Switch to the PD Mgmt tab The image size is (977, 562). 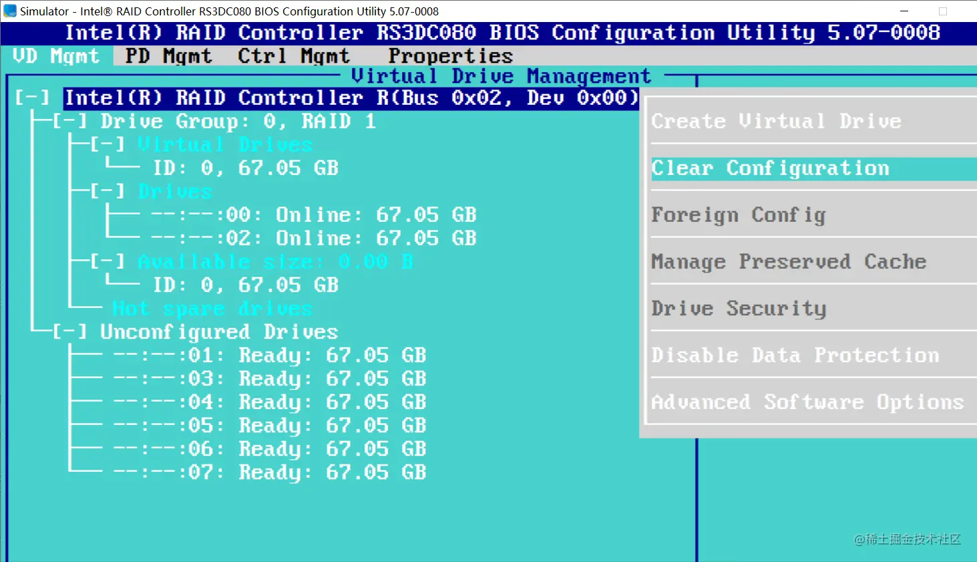coord(168,56)
